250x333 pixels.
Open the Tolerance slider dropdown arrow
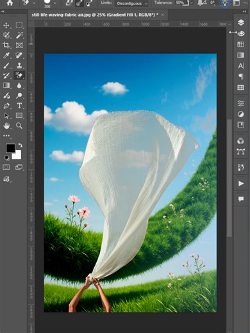click(192, 3)
